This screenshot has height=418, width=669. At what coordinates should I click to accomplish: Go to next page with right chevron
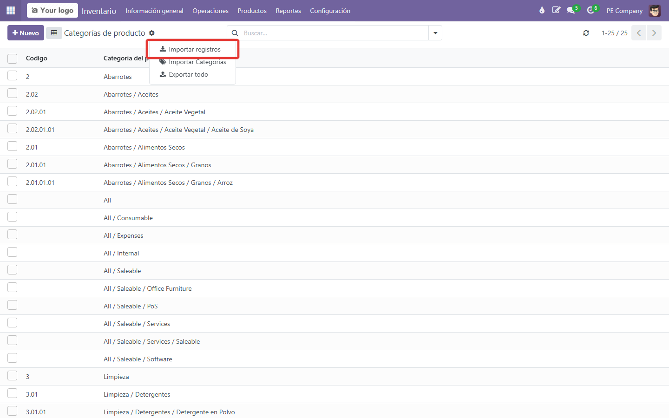[x=654, y=33]
